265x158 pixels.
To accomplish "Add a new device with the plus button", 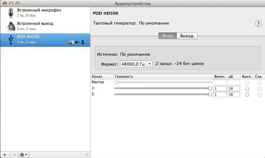I will coord(4,154).
